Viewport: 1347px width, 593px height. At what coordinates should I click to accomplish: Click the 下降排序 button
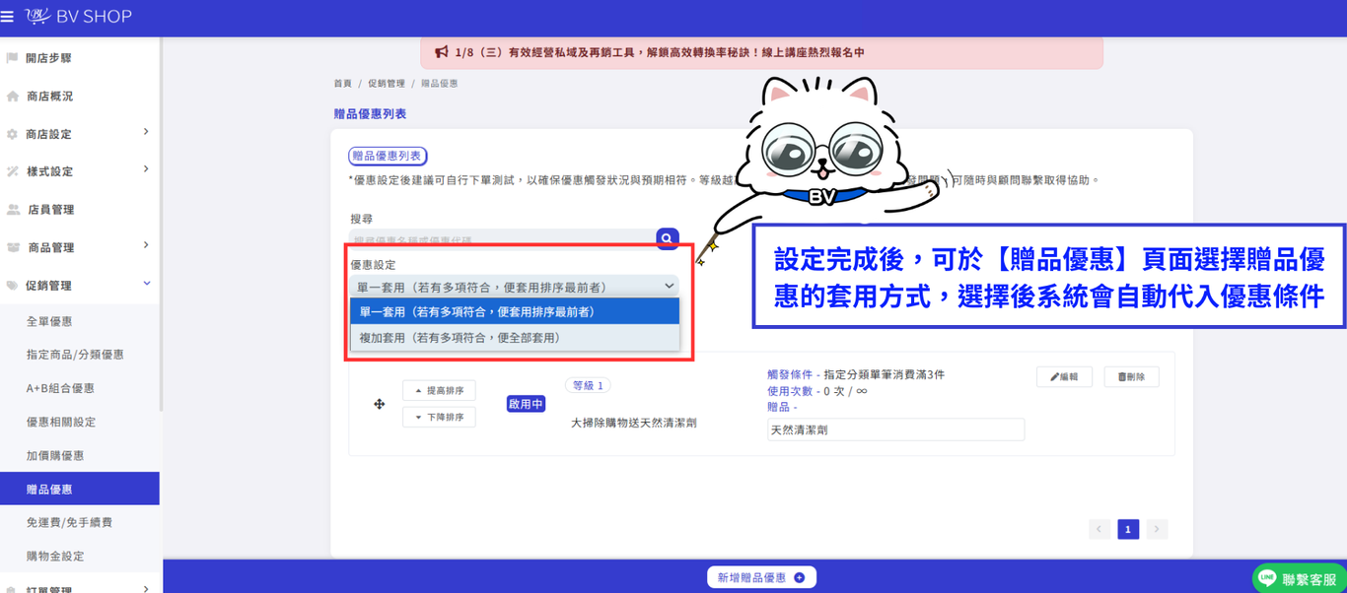click(439, 418)
